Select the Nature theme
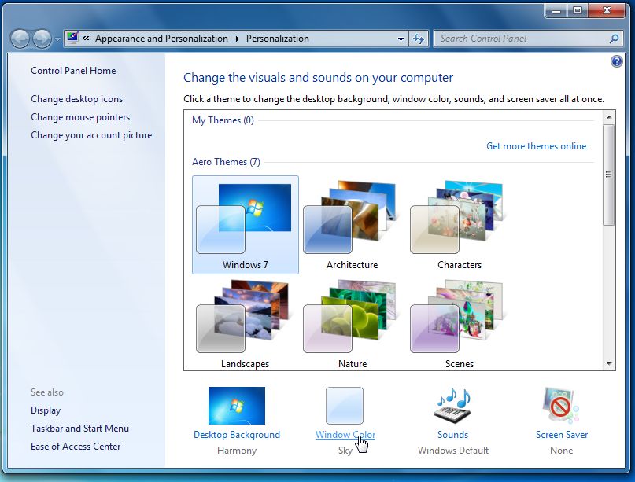635x482 pixels. (352, 323)
